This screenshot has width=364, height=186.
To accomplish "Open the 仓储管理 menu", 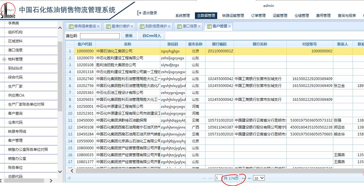I will click(302, 16).
